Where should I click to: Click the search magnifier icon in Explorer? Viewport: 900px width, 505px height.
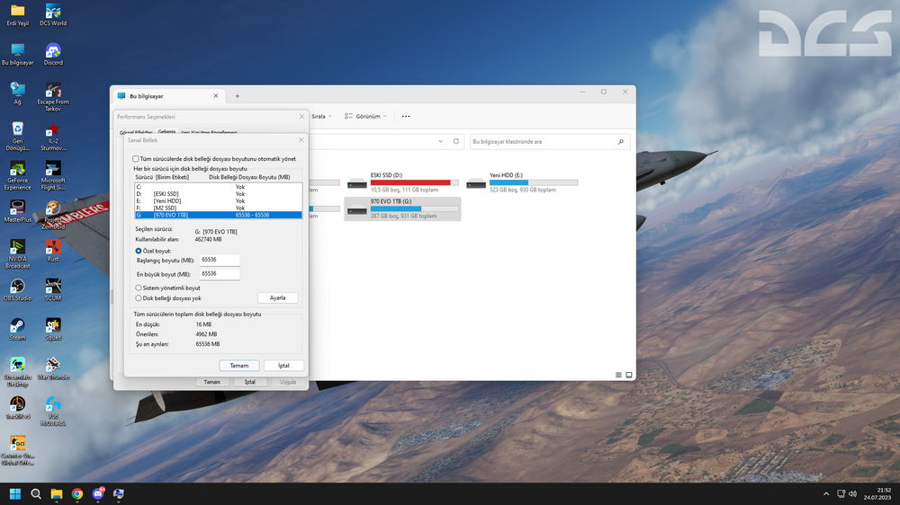pos(620,142)
